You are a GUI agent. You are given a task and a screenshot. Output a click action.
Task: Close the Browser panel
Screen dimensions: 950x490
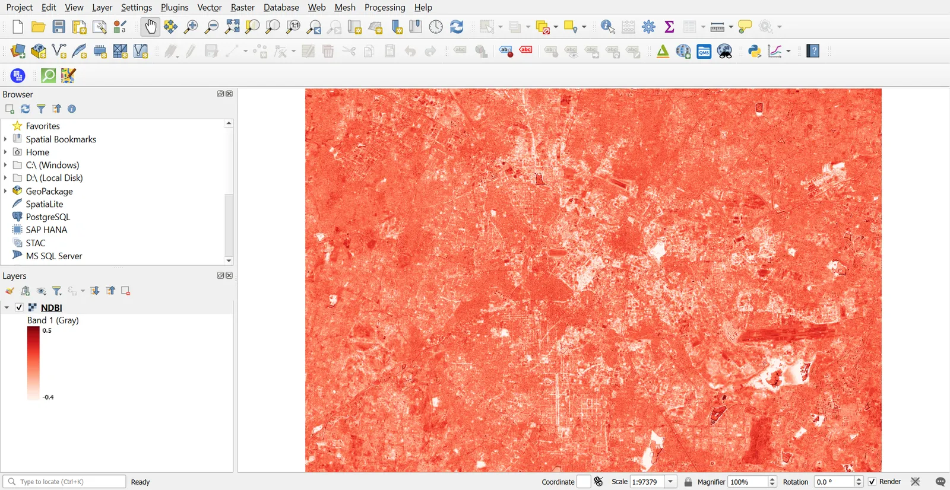tap(230, 94)
